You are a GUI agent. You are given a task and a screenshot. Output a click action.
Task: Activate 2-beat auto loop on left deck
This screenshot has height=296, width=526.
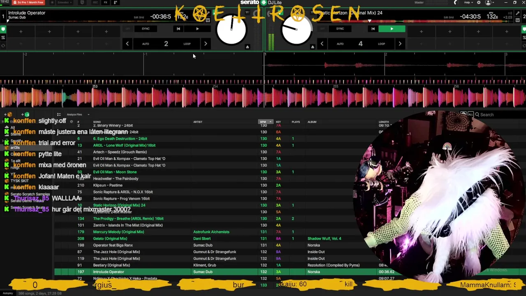[x=166, y=44]
